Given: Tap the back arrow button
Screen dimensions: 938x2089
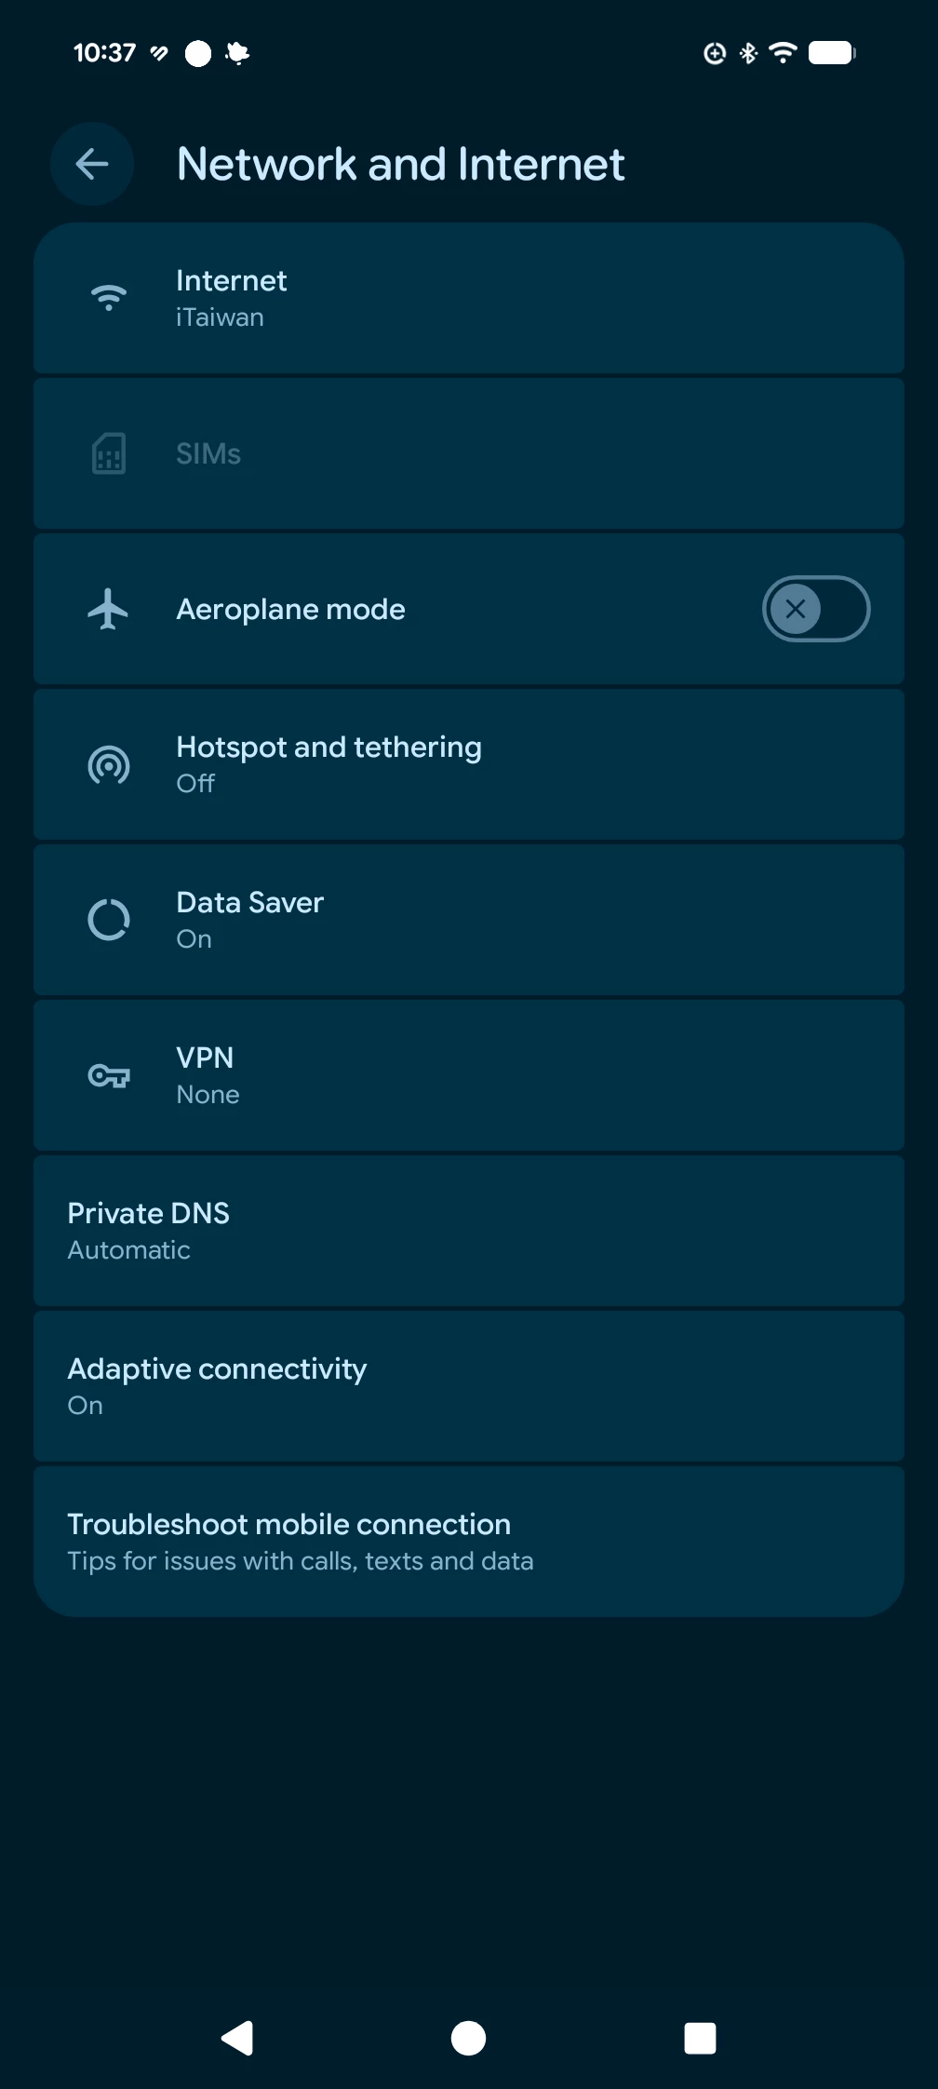Looking at the screenshot, I should (92, 165).
